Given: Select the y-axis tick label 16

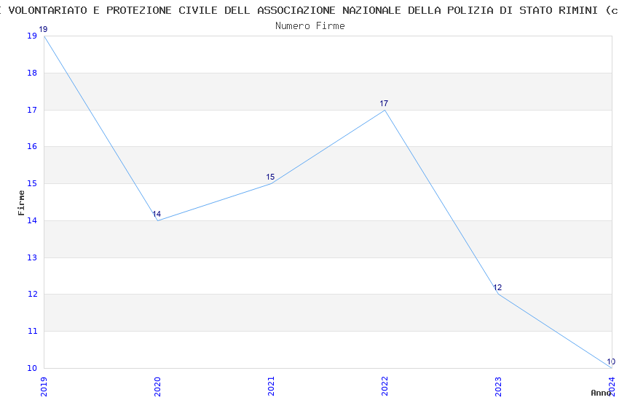Looking at the screenshot, I should pyautogui.click(x=32, y=147).
